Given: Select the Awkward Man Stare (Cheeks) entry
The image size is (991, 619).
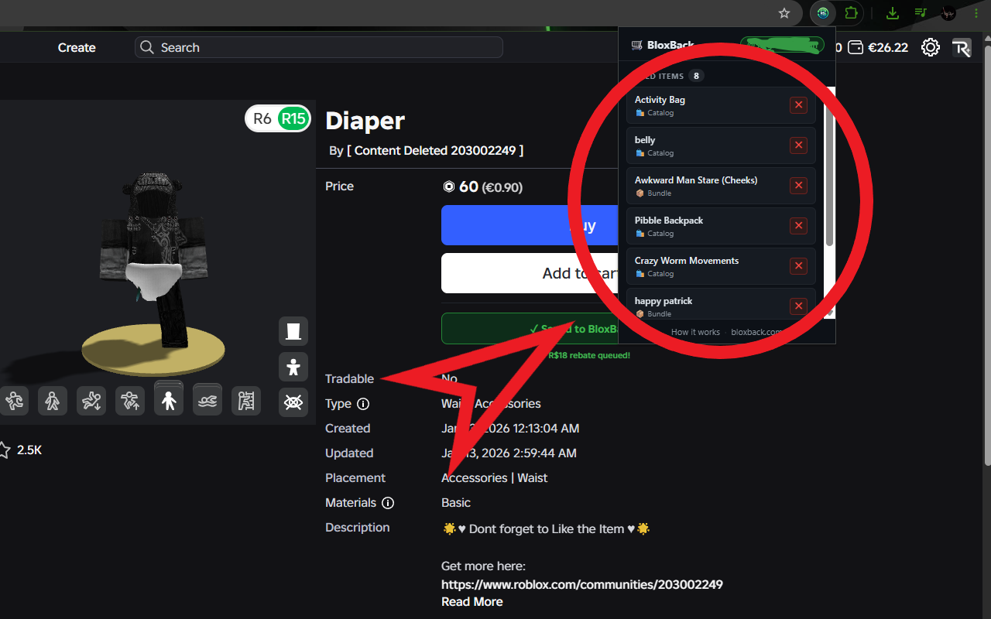Looking at the screenshot, I should (x=721, y=186).
